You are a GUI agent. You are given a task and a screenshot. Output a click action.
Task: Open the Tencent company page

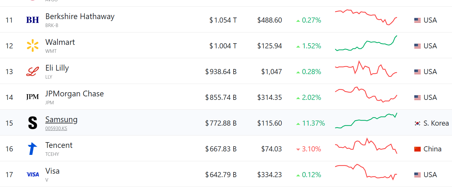[59, 145]
